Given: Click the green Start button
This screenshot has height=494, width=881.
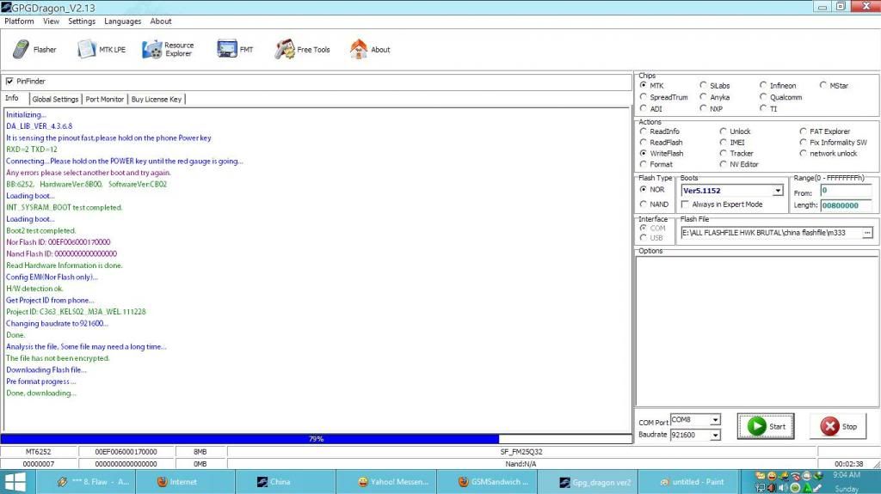Looking at the screenshot, I should pyautogui.click(x=767, y=426).
